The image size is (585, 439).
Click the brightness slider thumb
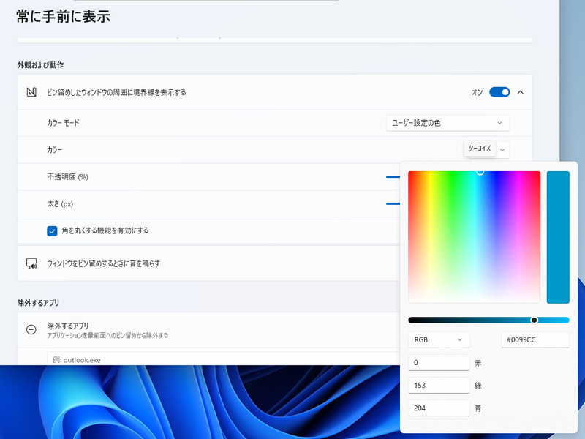tap(535, 320)
